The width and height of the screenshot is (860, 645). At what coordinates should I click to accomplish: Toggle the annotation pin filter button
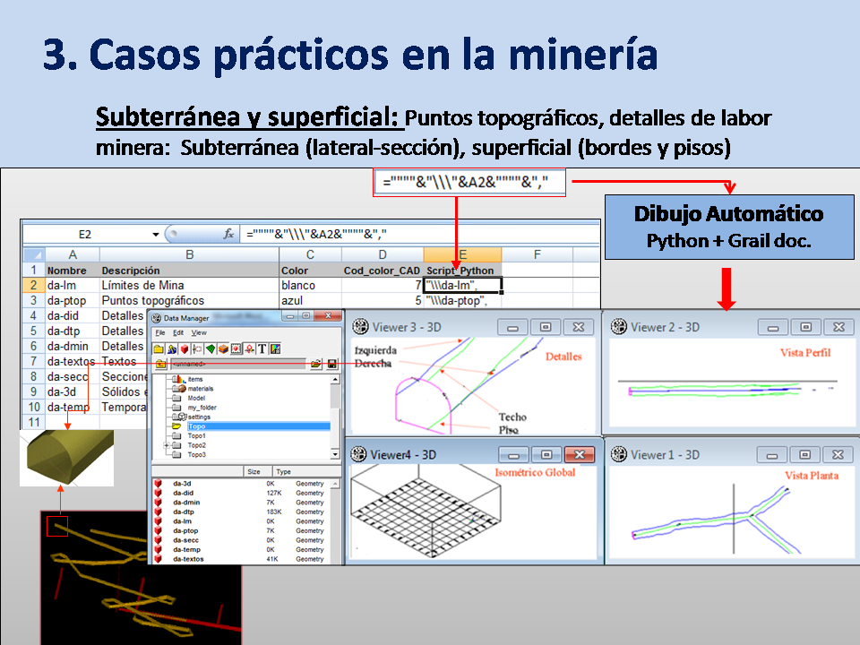tap(249, 348)
